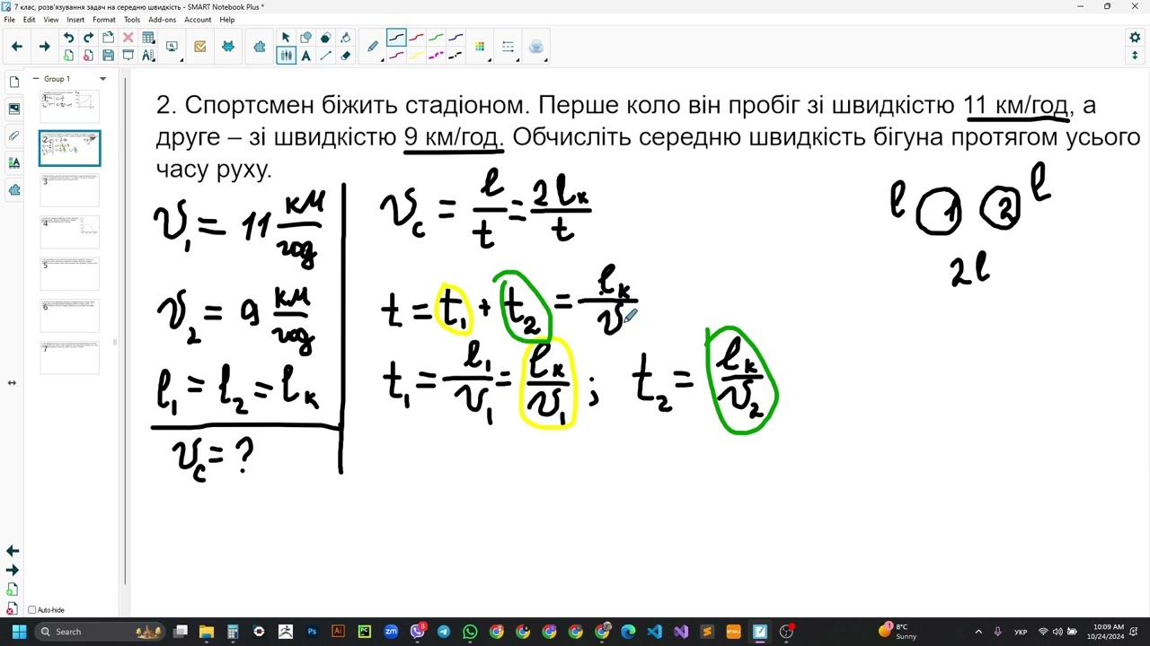The width and height of the screenshot is (1150, 646).
Task: Collapse Group 1 with minus sign
Action: (x=36, y=79)
